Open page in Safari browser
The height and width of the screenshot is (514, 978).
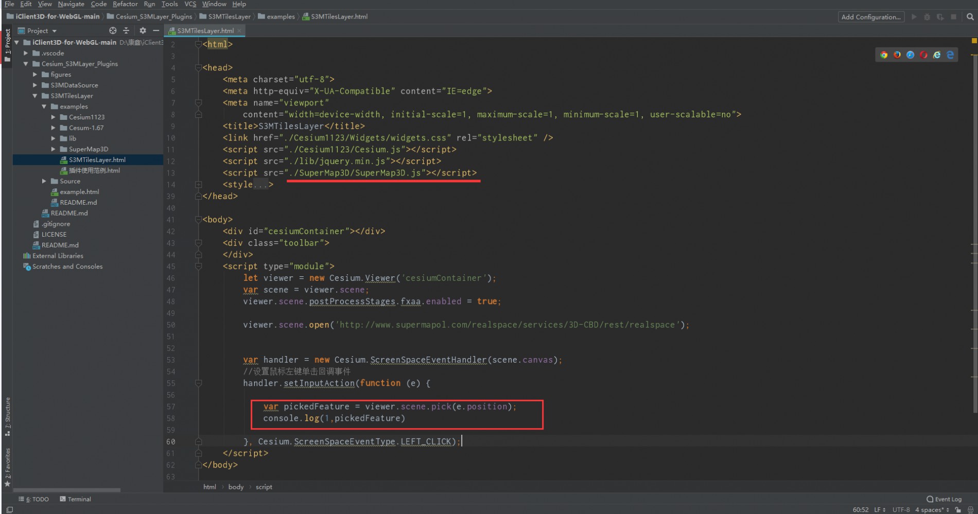911,55
